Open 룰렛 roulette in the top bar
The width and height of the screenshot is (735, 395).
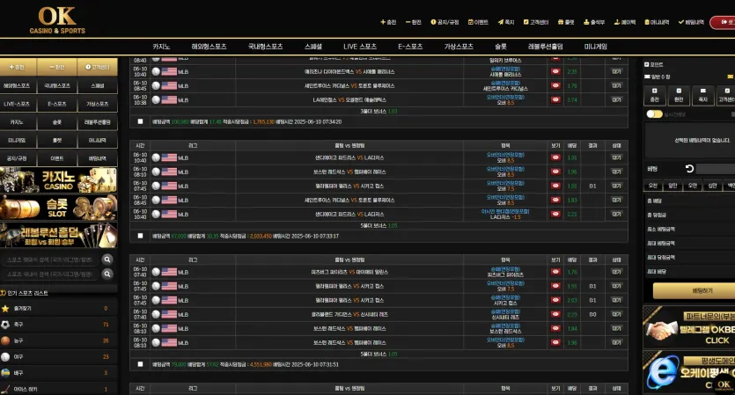(566, 22)
